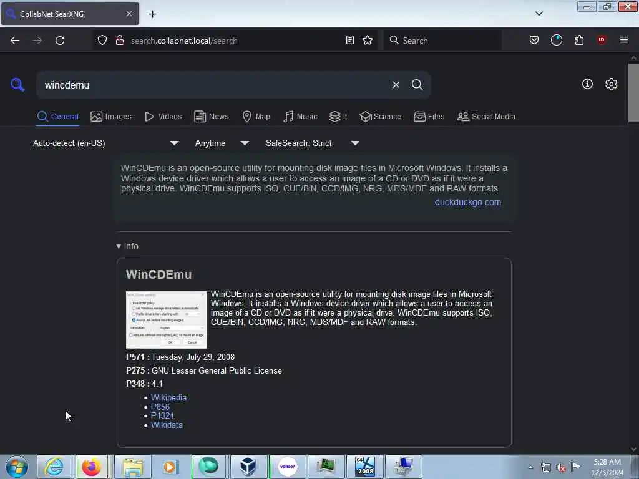Image resolution: width=639 pixels, height=479 pixels.
Task: Switch to the General category tab
Action: (57, 117)
